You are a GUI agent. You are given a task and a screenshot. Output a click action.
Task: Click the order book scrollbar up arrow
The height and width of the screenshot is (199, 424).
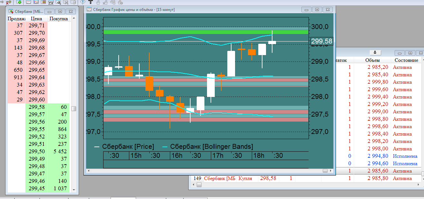tap(74, 19)
